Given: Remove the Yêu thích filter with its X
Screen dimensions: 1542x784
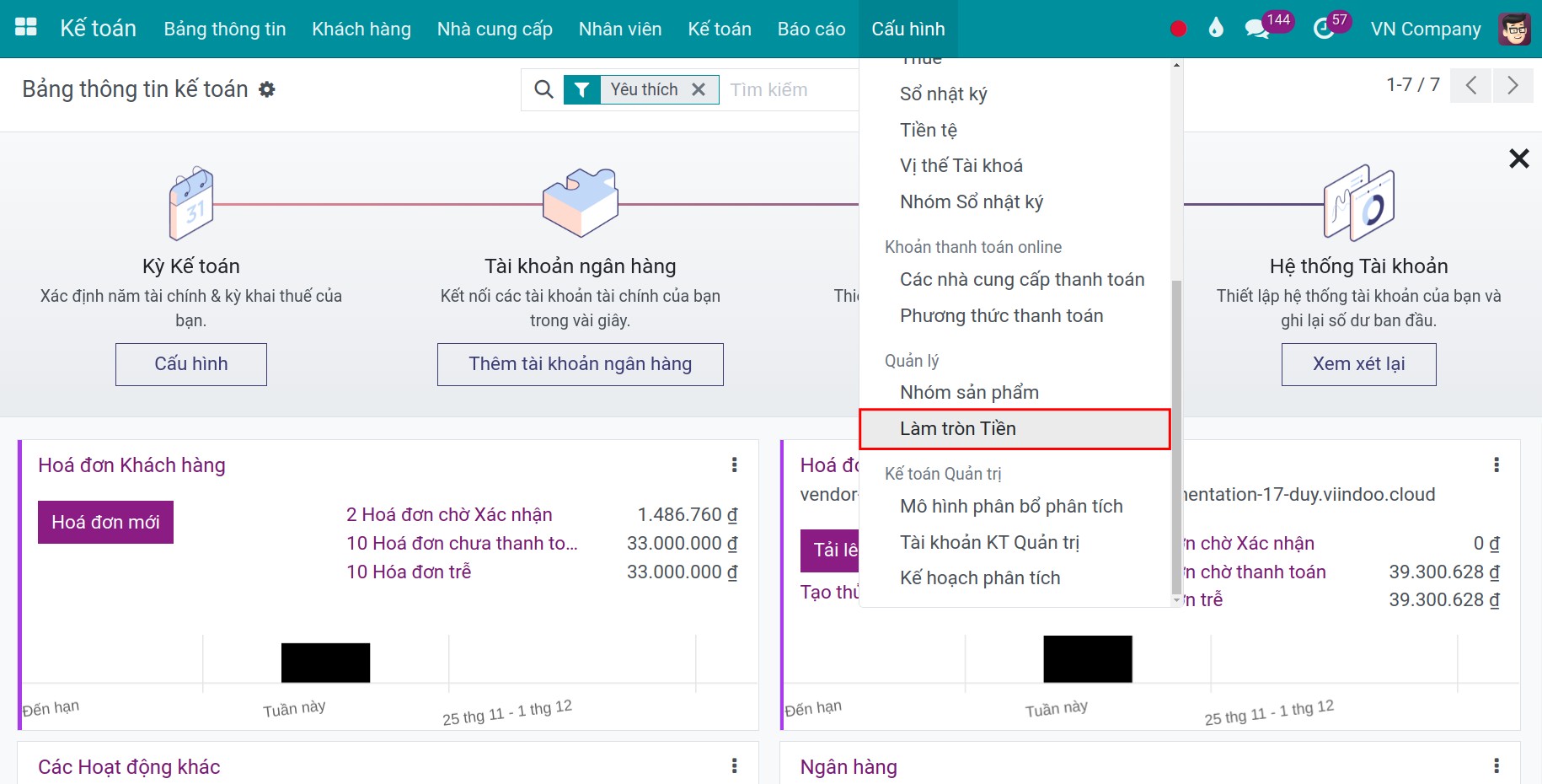Looking at the screenshot, I should (699, 89).
